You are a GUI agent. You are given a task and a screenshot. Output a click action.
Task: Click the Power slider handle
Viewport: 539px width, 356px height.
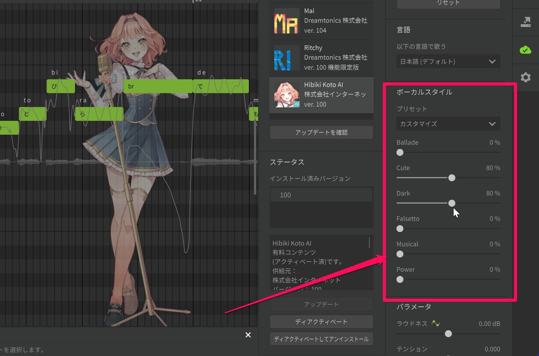click(x=400, y=279)
